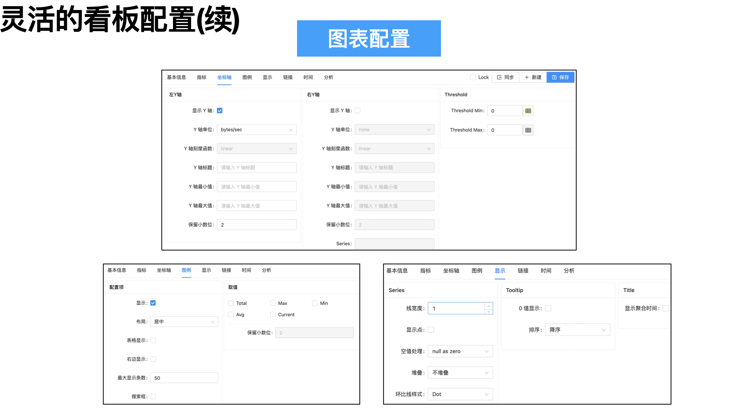Click the 图例 tab in top panel
Viewport: 738px width, 415px height.
(247, 77)
